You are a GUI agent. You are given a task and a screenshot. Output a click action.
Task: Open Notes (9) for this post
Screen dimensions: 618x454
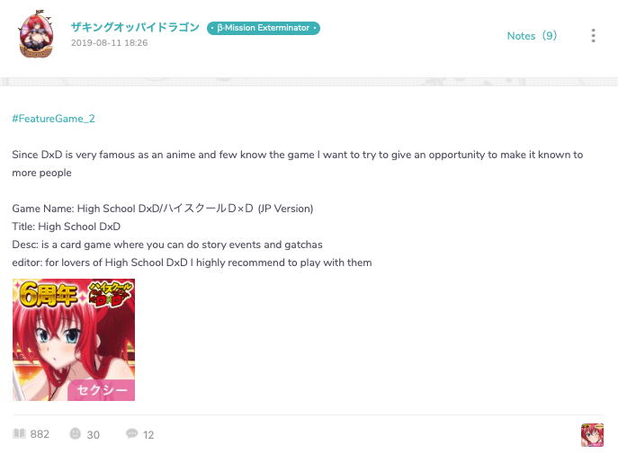(532, 36)
